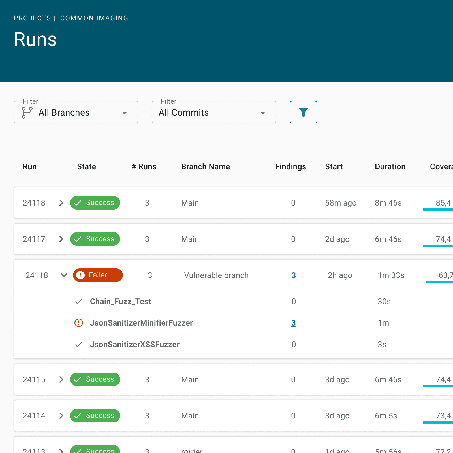Screen dimensions: 453x453
Task: Click the coverage bar for the 63,7 failed run
Action: [439, 282]
